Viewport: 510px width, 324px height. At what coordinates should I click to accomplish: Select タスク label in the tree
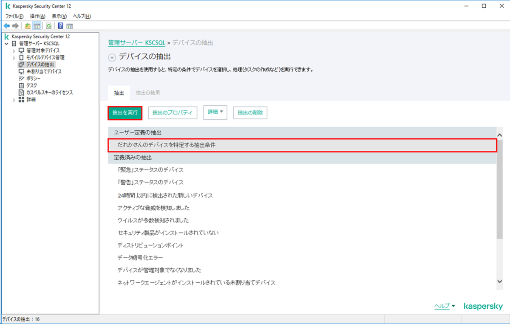pyautogui.click(x=31, y=85)
